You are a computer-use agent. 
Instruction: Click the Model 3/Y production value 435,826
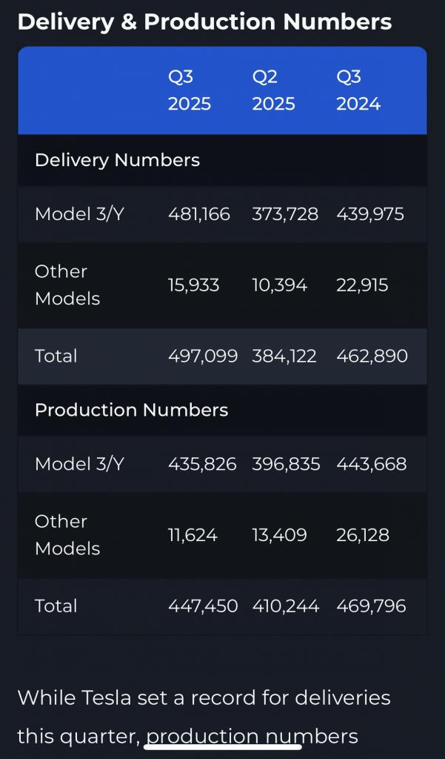pos(202,464)
